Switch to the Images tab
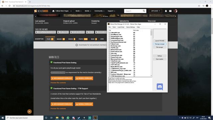Screen dimensions: 213x120 coord(61,39)
